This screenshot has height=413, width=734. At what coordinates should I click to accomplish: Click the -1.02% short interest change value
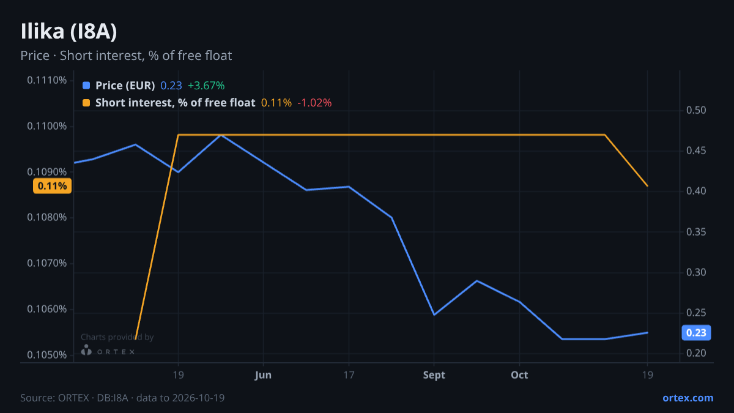click(314, 103)
